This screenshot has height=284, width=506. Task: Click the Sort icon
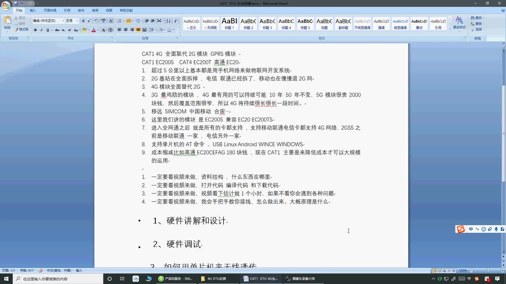coord(168,21)
